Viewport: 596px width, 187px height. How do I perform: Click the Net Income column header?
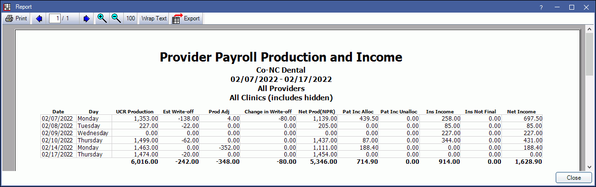(x=522, y=111)
